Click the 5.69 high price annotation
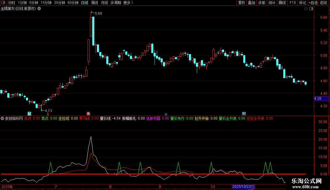Image resolution: width=330 pixels, height=190 pixels. tap(98, 13)
